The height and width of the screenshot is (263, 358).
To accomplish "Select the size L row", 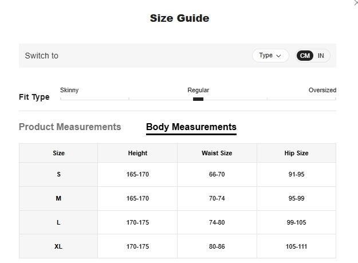I will tap(58, 222).
